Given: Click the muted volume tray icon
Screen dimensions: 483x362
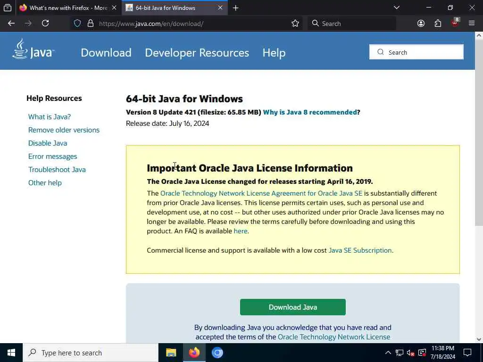Looking at the screenshot, I should 411,353.
